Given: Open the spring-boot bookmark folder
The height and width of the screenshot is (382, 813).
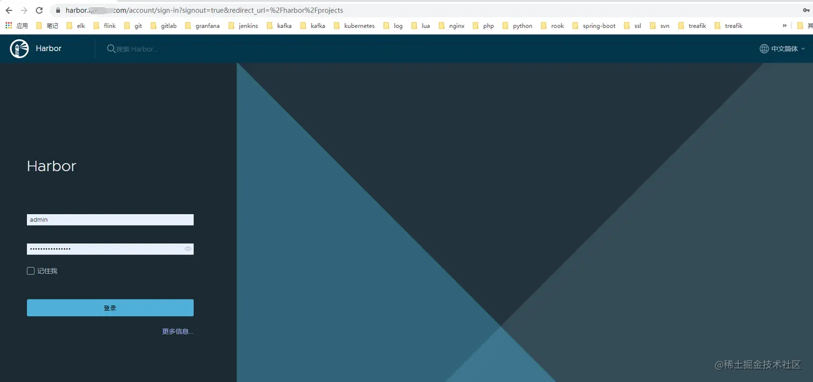Looking at the screenshot, I should [594, 26].
